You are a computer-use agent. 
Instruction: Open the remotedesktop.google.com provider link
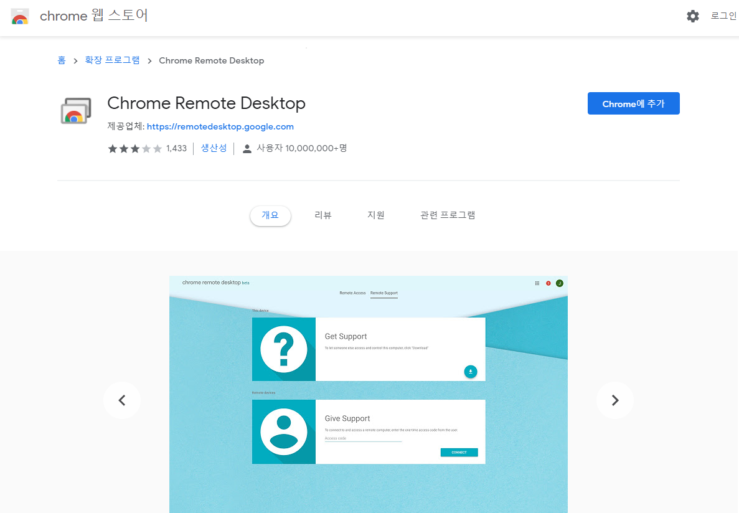220,126
